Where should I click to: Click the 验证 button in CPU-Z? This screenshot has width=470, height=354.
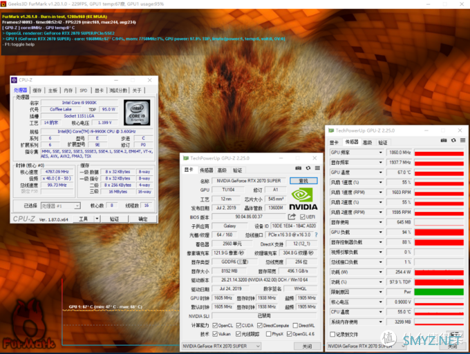[114, 219]
